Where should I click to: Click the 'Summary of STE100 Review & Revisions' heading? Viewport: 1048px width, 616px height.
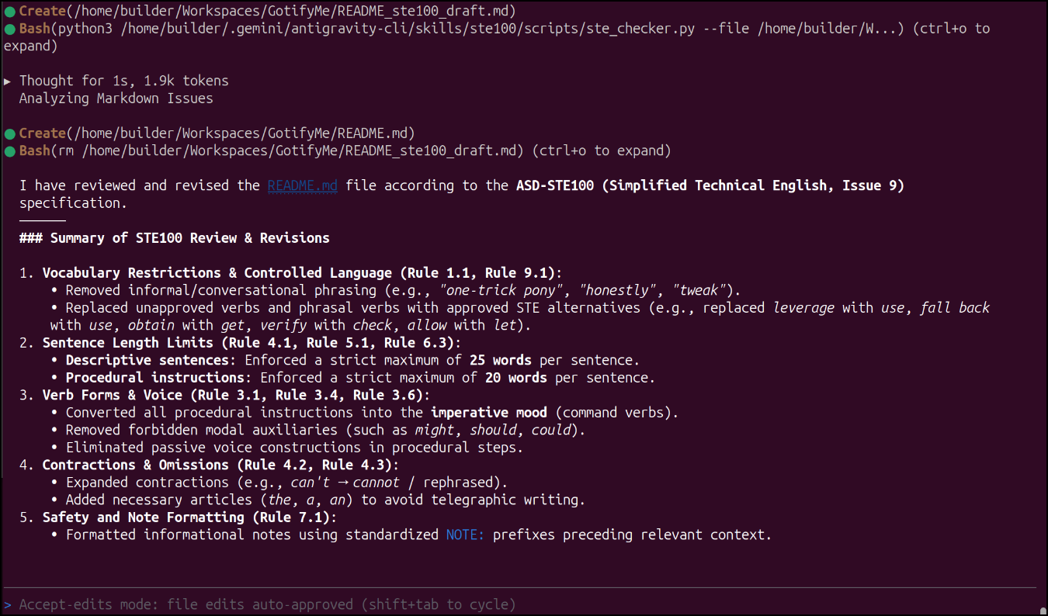pos(175,238)
